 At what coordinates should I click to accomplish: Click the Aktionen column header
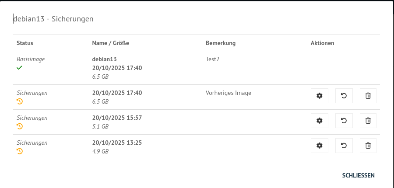point(322,43)
